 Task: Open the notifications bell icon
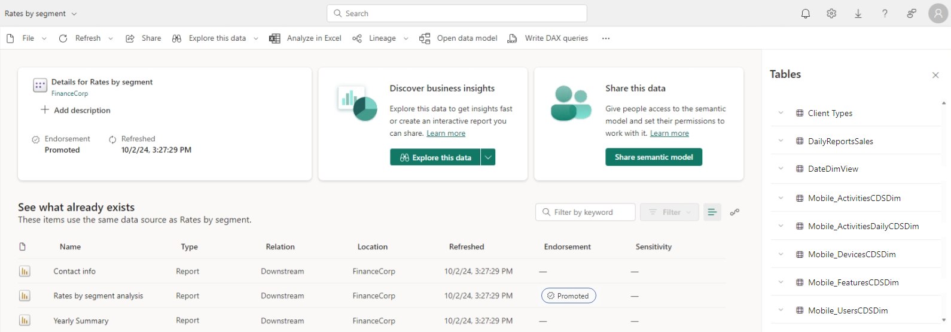click(806, 13)
